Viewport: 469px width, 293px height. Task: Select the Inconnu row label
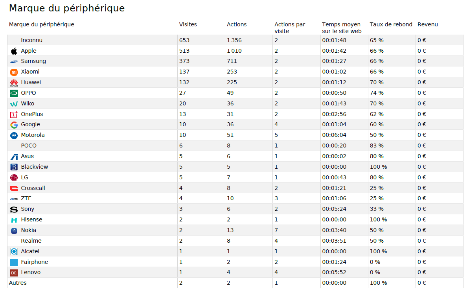click(x=31, y=40)
